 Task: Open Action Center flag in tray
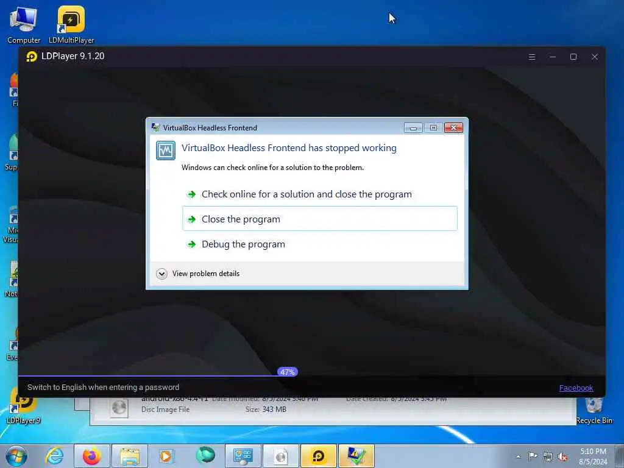[x=533, y=456]
